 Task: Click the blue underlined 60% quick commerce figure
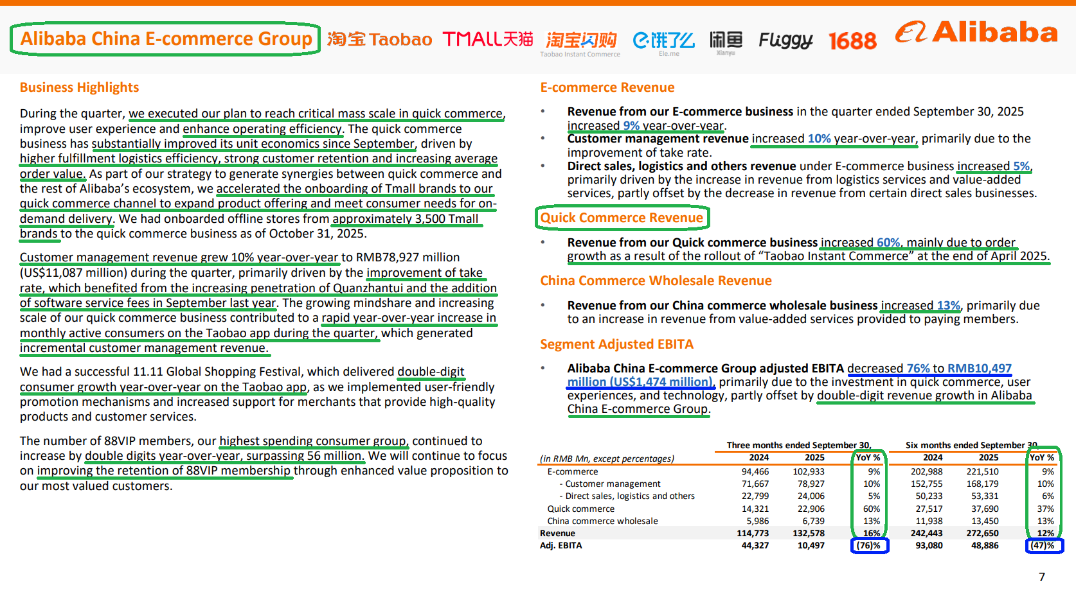point(888,243)
